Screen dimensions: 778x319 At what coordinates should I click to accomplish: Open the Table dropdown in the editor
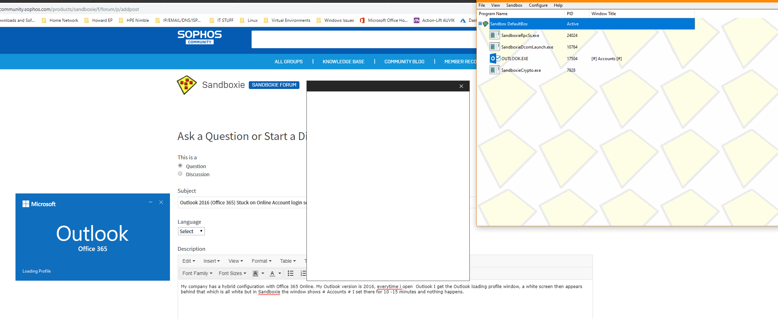(288, 261)
